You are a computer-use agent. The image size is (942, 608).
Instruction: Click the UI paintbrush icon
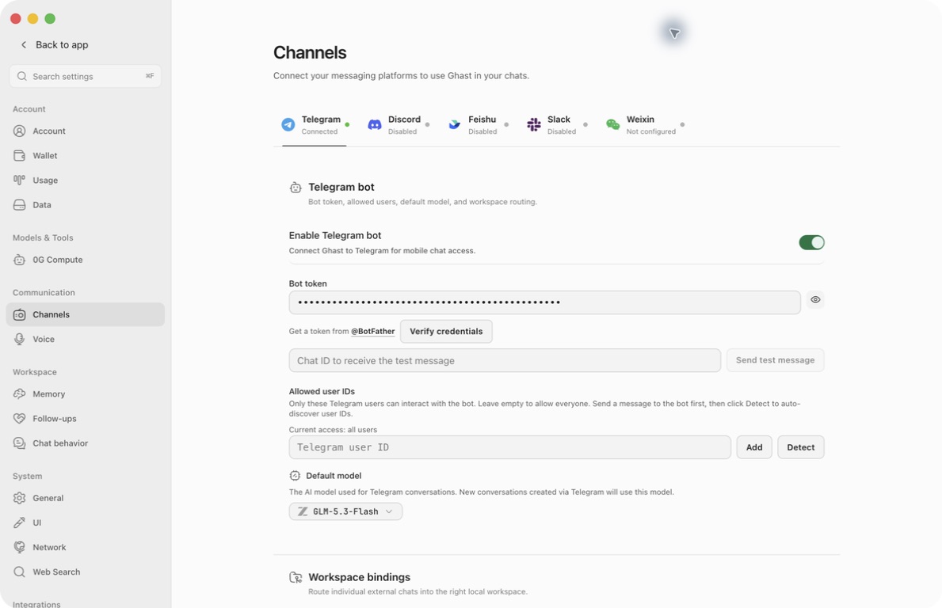coord(19,522)
